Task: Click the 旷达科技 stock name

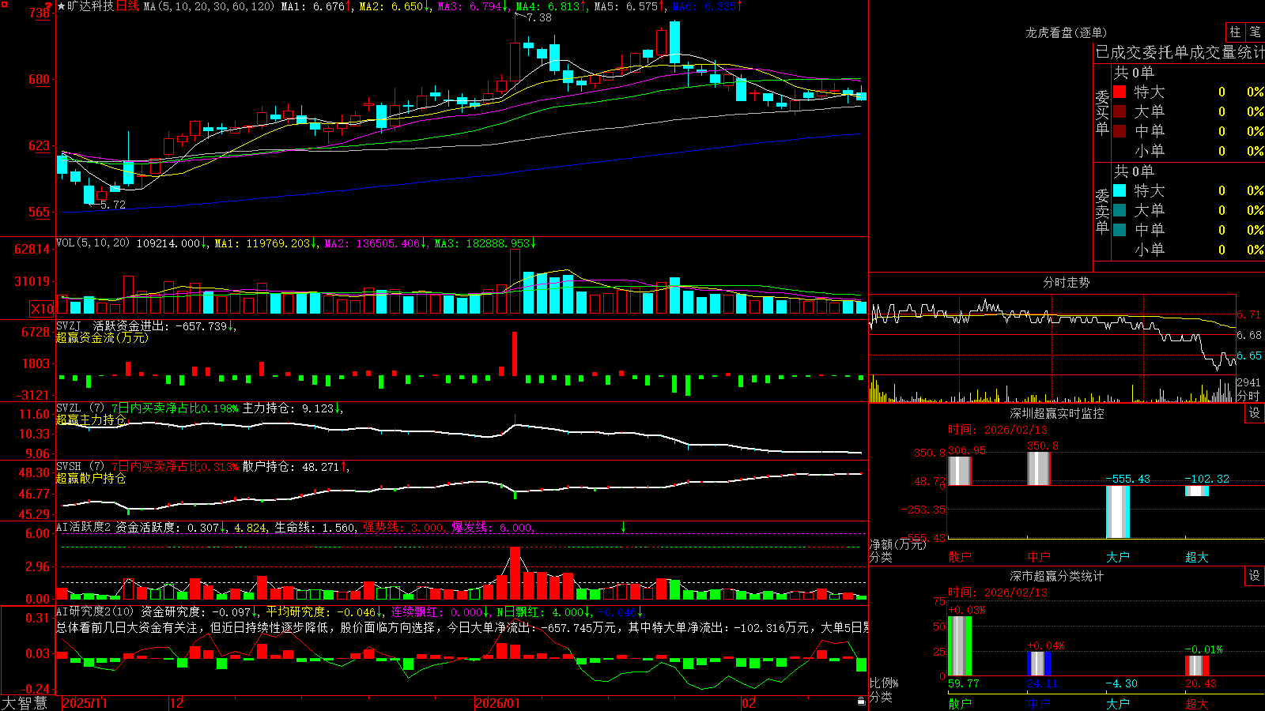Action: (90, 6)
